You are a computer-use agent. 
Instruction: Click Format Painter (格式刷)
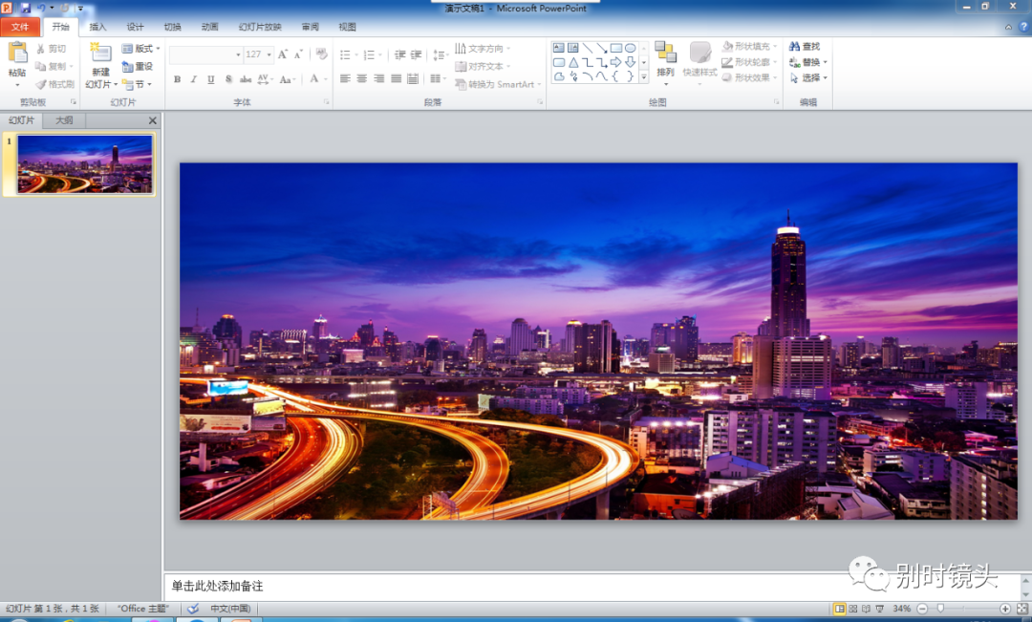(x=55, y=84)
